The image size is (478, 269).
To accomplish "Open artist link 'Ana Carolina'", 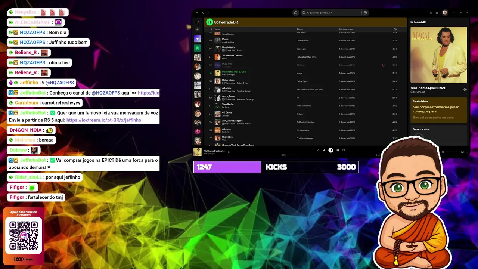I will click(x=228, y=42).
